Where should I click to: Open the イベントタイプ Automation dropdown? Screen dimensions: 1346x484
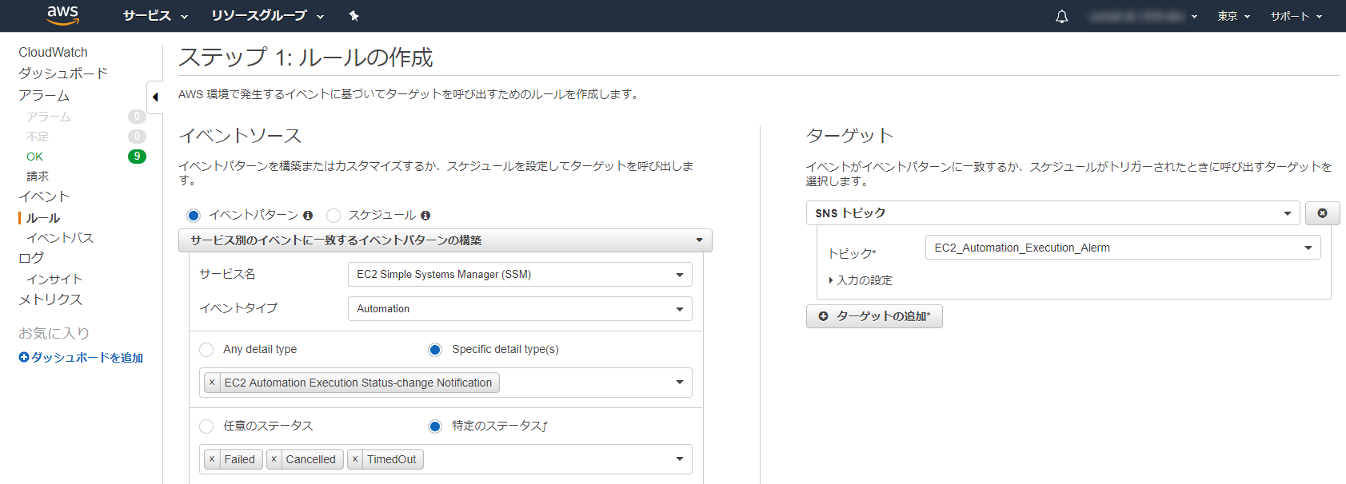tap(520, 309)
